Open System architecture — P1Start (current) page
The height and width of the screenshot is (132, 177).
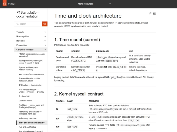tap(28, 68)
